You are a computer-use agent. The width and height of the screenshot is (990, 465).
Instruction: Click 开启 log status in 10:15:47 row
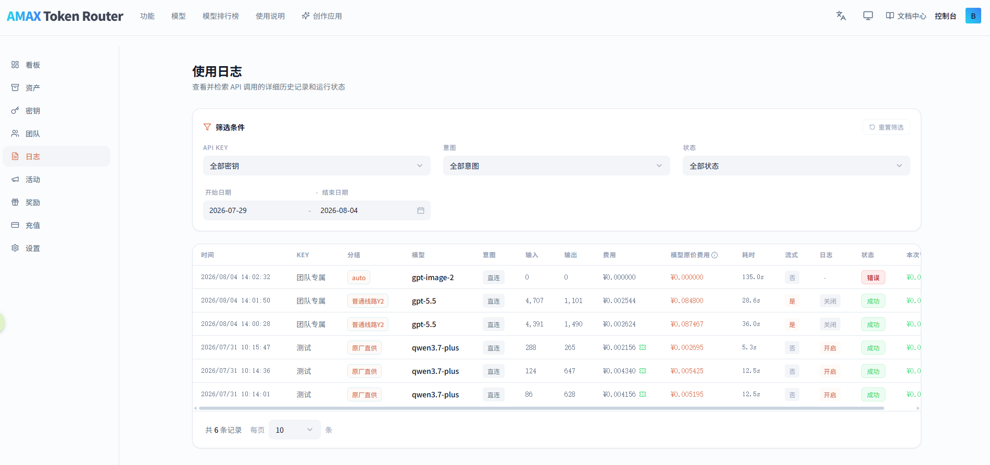pyautogui.click(x=830, y=348)
